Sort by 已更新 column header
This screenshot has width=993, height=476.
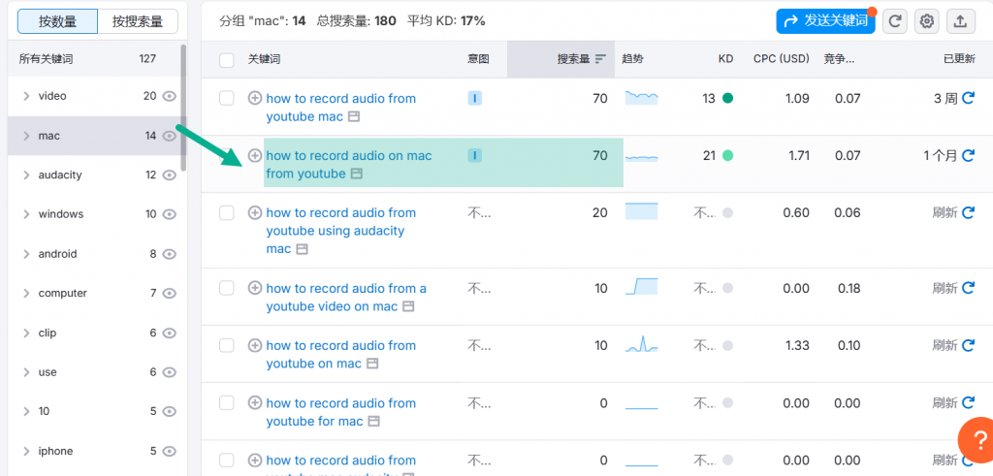pyautogui.click(x=959, y=59)
